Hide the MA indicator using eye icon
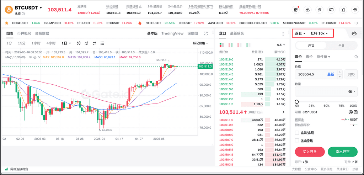364x175 pixels. [31, 57]
